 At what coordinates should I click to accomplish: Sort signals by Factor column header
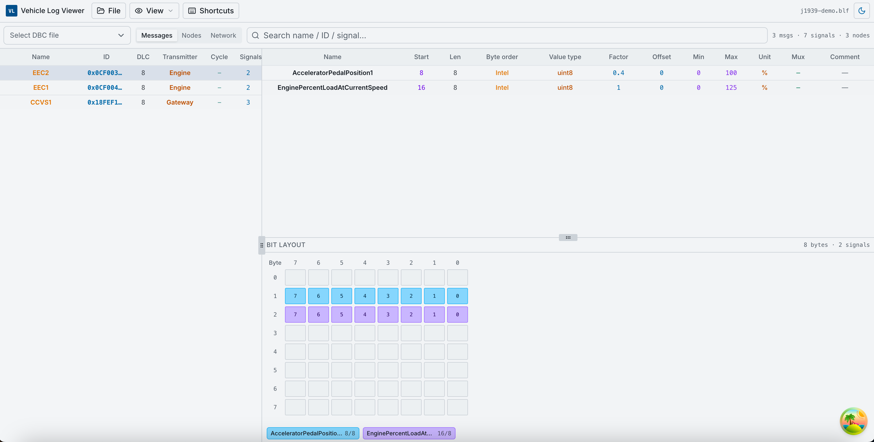618,57
